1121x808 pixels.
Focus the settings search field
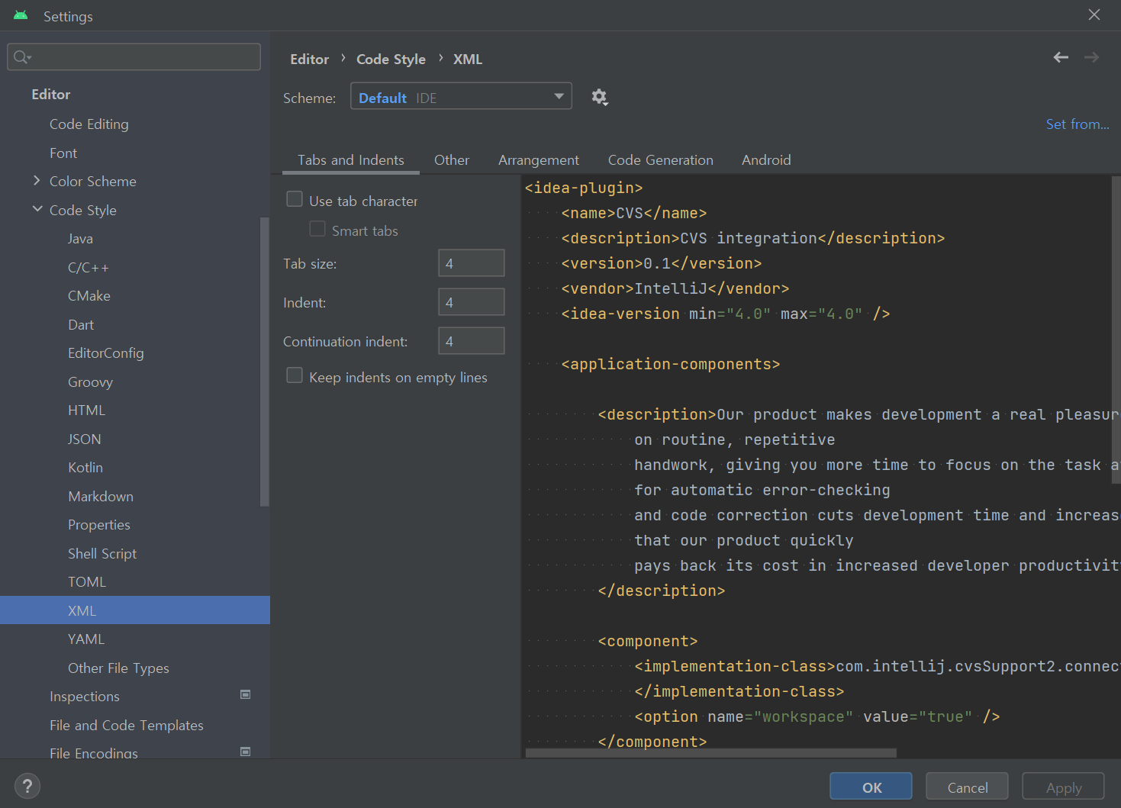134,57
